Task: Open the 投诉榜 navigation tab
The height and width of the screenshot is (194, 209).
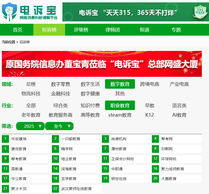Action: tap(49, 30)
